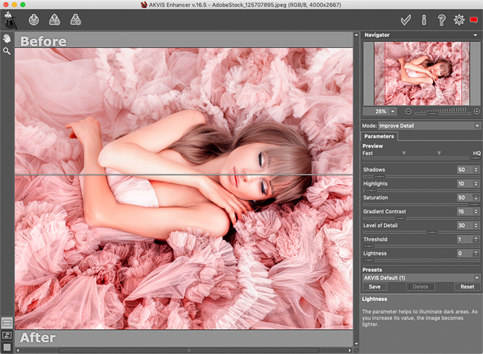The height and width of the screenshot is (354, 483).
Task: Click the After tab label
Action: click(x=38, y=337)
